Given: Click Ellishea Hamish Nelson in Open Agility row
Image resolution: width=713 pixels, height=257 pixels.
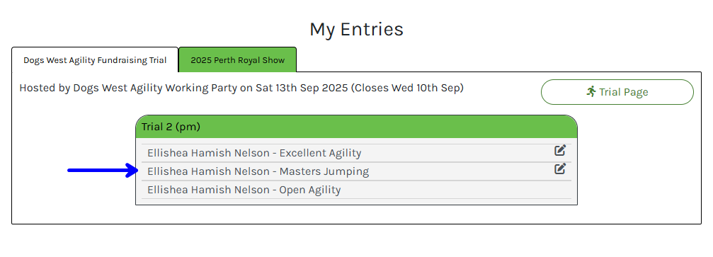Looking at the screenshot, I should pyautogui.click(x=208, y=190).
